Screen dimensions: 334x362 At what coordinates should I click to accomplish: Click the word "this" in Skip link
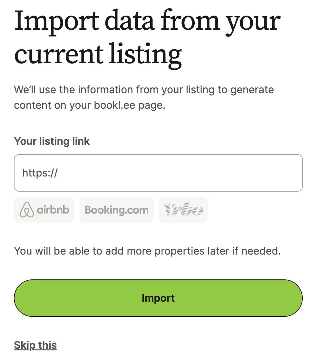tap(47, 345)
